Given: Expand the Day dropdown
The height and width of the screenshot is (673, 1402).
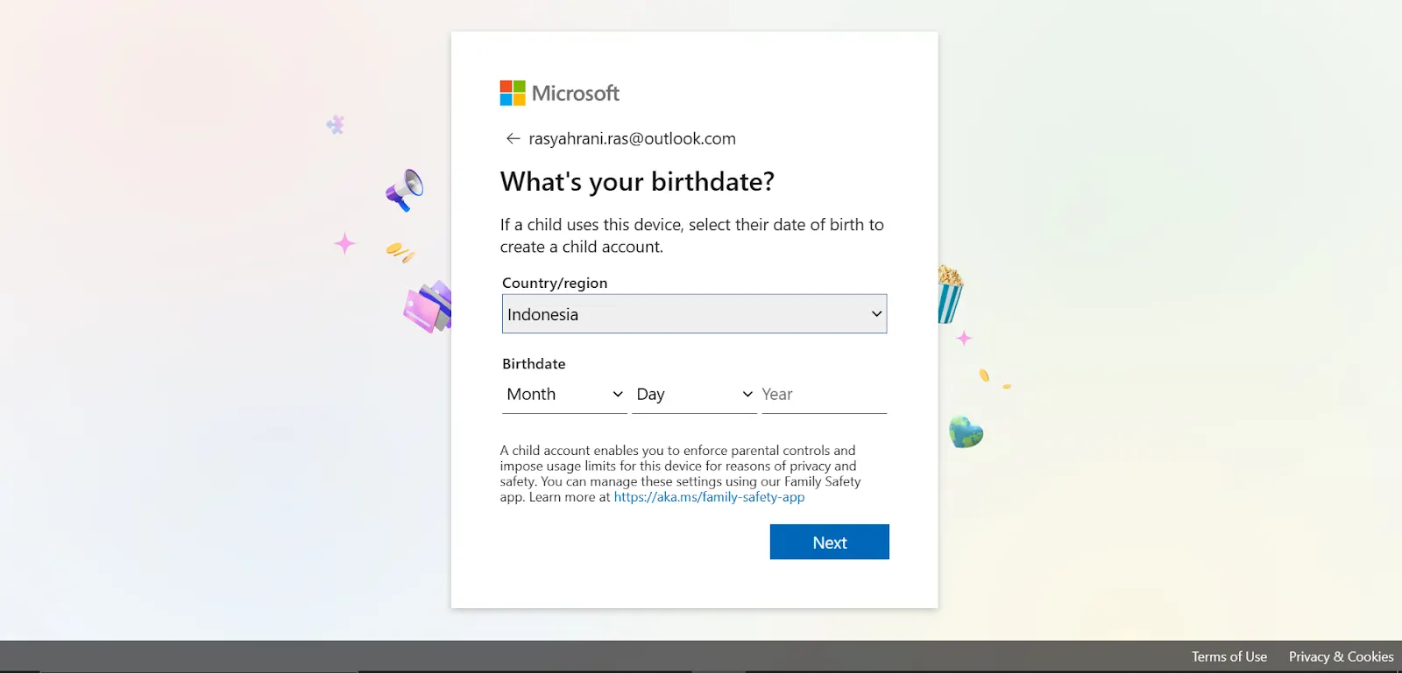Looking at the screenshot, I should 694,395.
